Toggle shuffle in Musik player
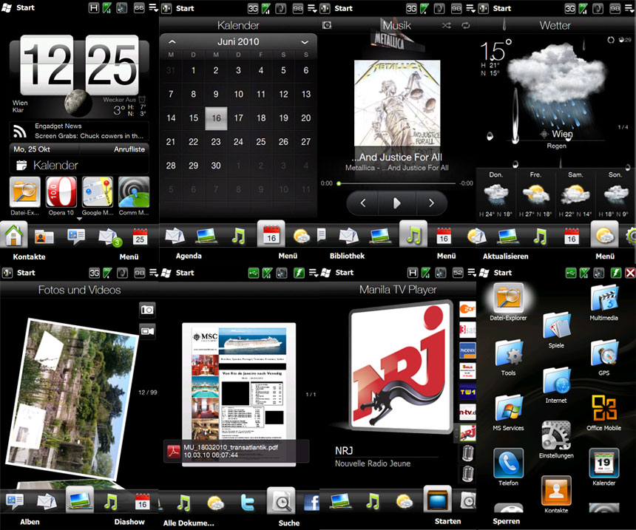The width and height of the screenshot is (636, 530). 447,26
